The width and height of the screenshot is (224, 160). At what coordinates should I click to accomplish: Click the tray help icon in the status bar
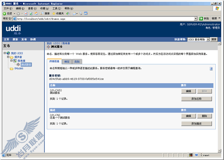coord(196,155)
